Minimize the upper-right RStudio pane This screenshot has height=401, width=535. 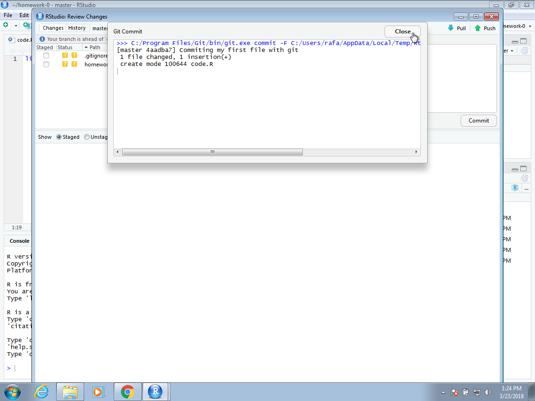click(515, 42)
